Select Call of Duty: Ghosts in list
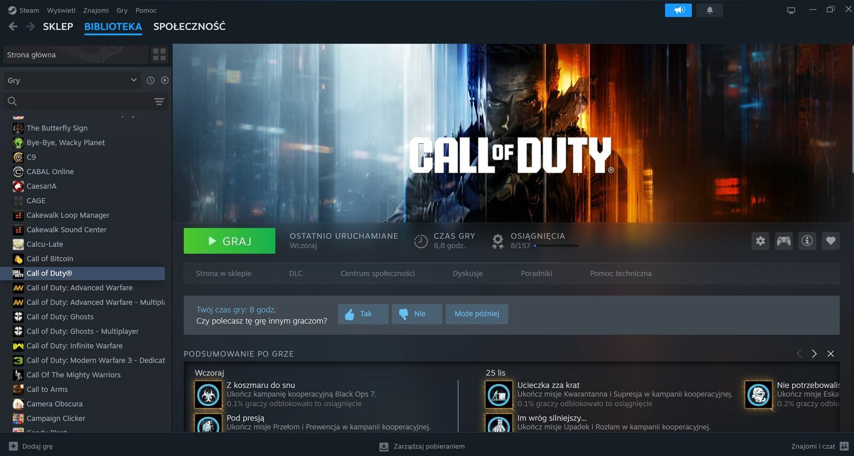The width and height of the screenshot is (854, 456). coord(60,317)
